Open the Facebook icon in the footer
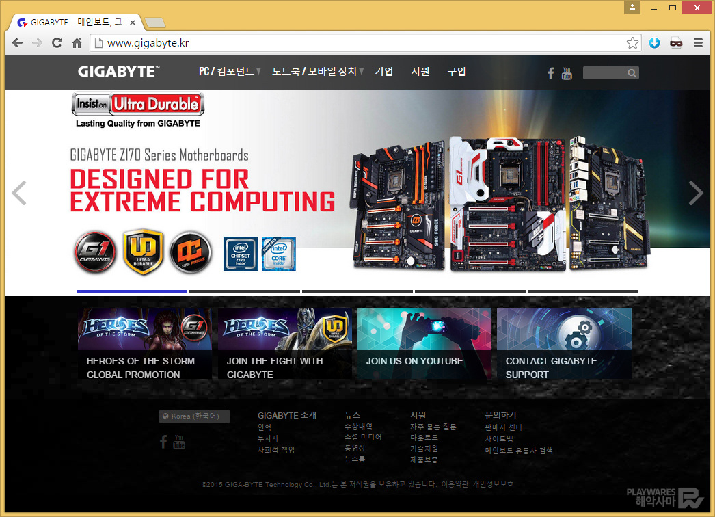 163,442
